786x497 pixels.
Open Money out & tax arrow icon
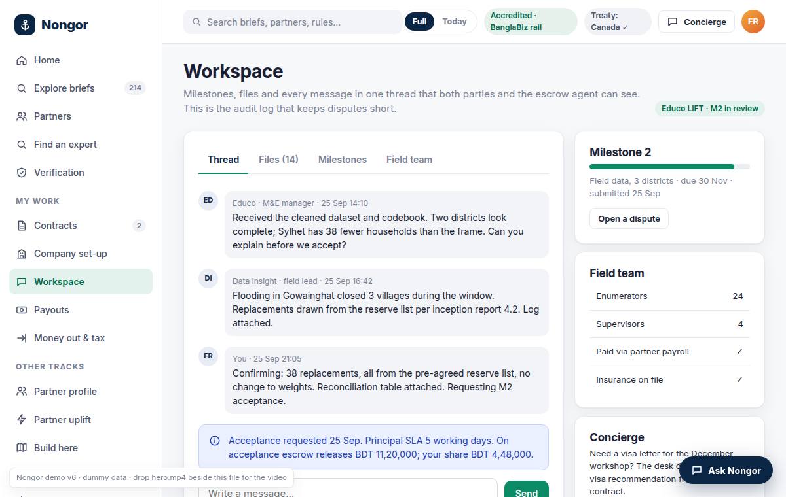[22, 338]
